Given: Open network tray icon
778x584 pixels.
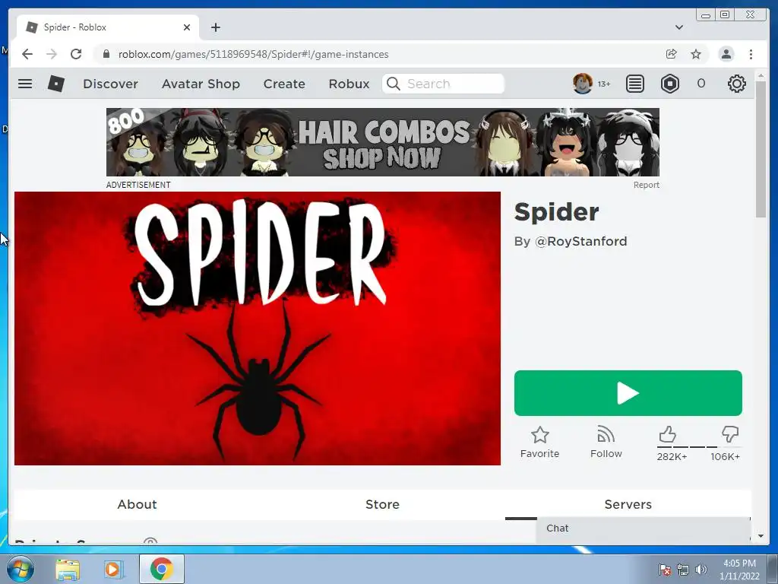Looking at the screenshot, I should [683, 570].
